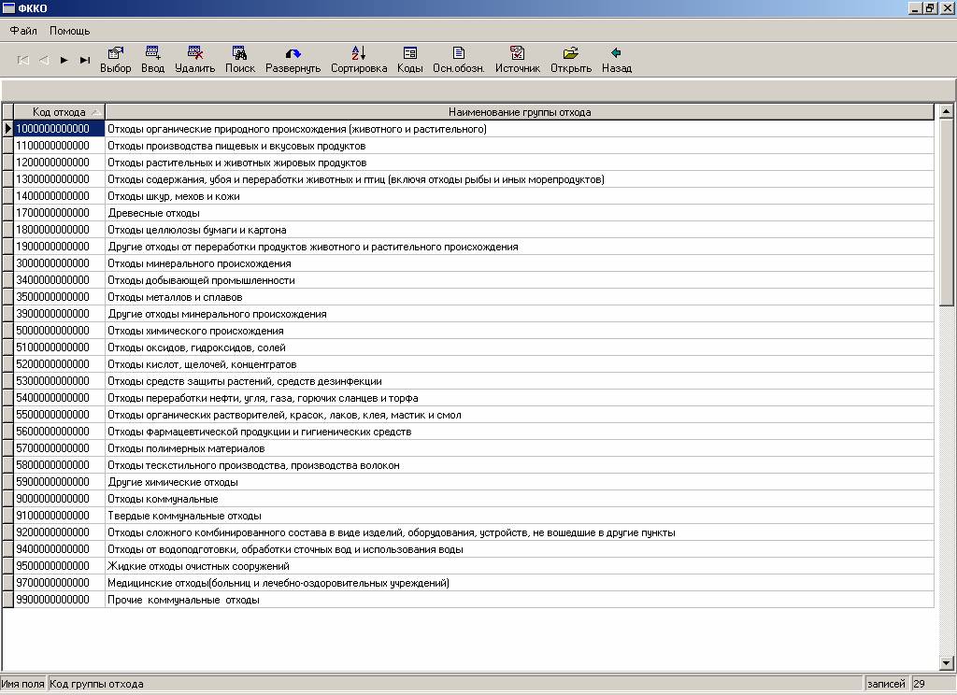This screenshot has width=957, height=695.
Task: Click the Развернуть toolbar icon
Action: point(293,54)
